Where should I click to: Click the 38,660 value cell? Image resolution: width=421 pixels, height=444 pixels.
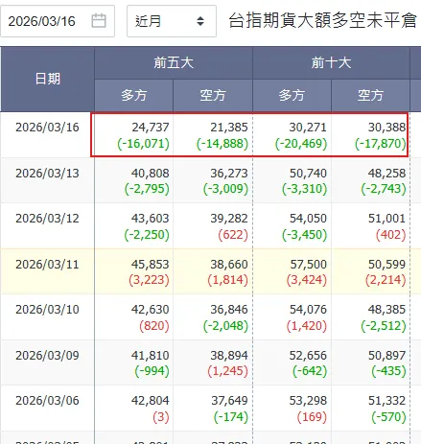[213, 271]
